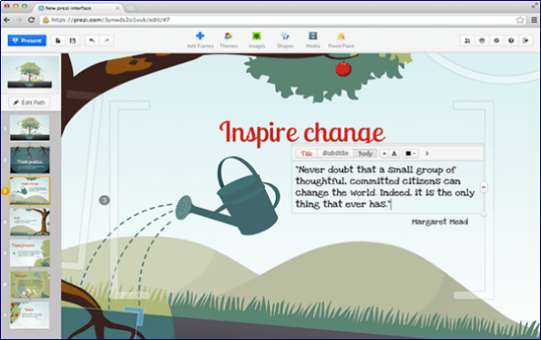Open the Shapes tool
This screenshot has height=340, width=541.
[285, 40]
